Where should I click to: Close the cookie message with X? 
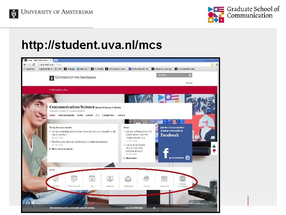[x=154, y=208]
